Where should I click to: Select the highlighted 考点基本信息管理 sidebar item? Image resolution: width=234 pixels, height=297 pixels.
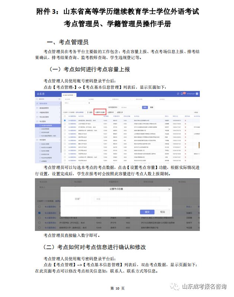48,125
